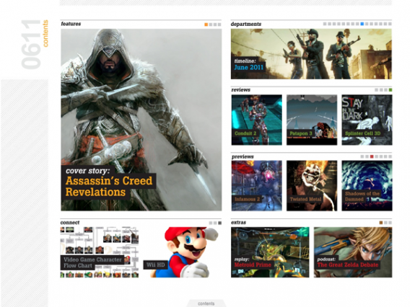410x307 pixels.
Task: Open the Patapon 3 review tile
Action: pyautogui.click(x=312, y=120)
